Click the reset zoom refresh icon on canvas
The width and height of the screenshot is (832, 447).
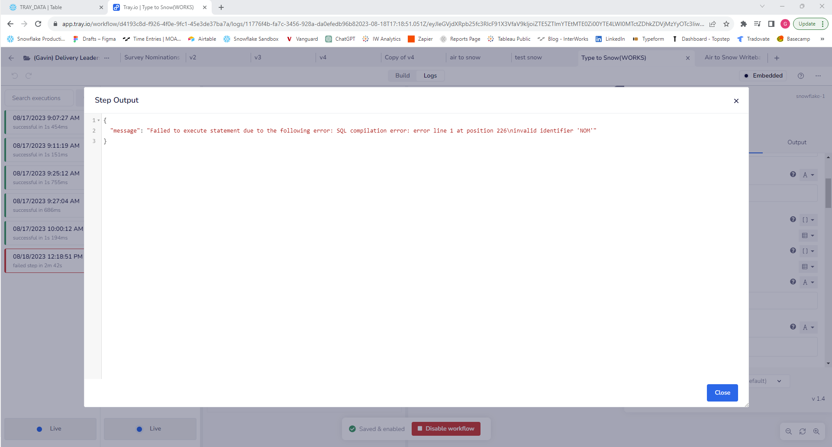[803, 431]
